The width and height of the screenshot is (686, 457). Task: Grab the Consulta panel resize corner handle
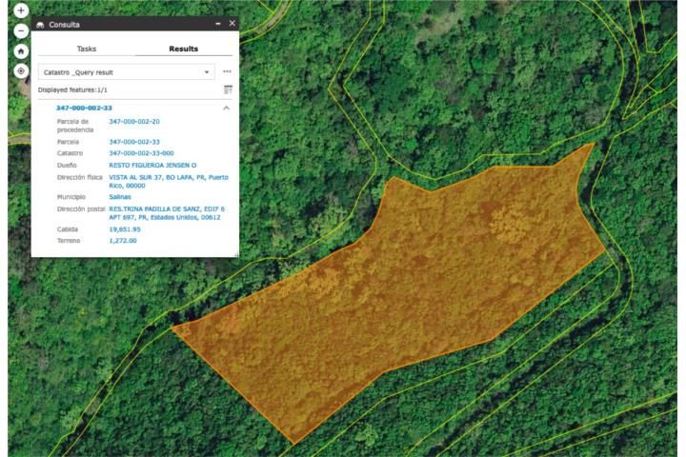(236, 254)
